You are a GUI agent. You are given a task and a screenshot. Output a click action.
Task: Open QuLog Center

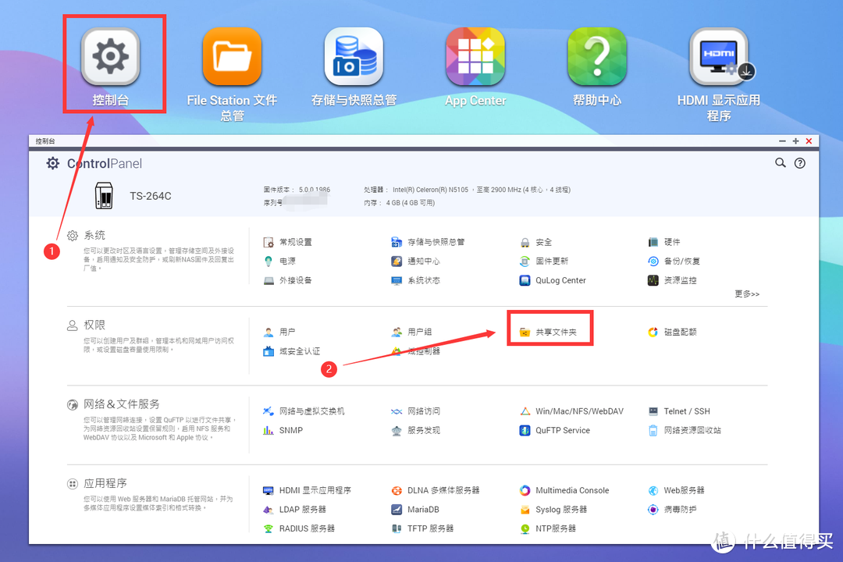point(553,280)
